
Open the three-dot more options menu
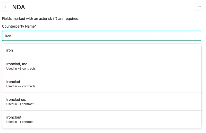(199, 7)
